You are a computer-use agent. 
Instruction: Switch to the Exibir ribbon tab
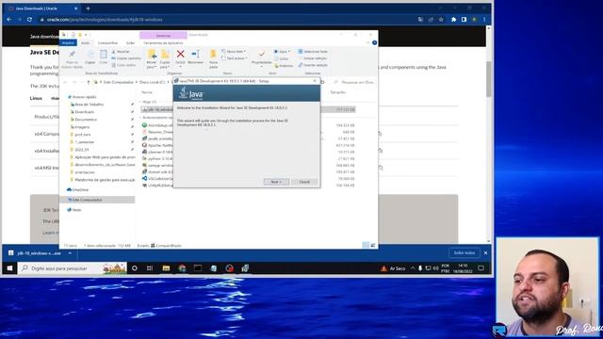coord(131,42)
